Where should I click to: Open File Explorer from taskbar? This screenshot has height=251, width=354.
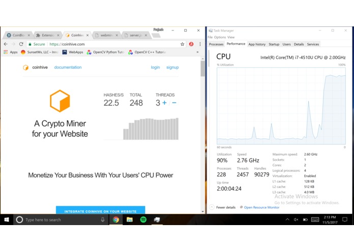click(x=129, y=219)
